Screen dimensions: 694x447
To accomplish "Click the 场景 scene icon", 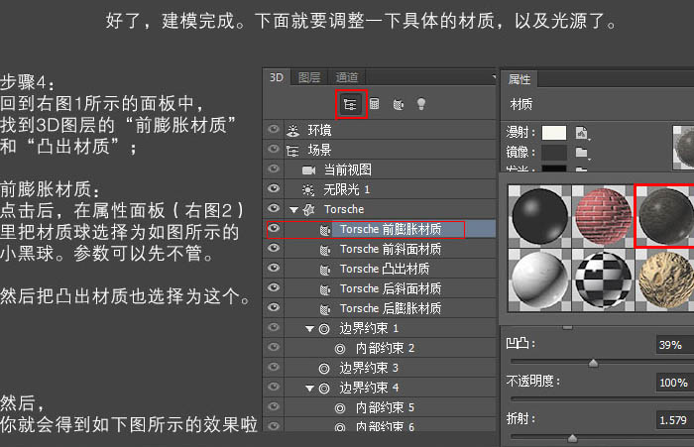I will (292, 151).
